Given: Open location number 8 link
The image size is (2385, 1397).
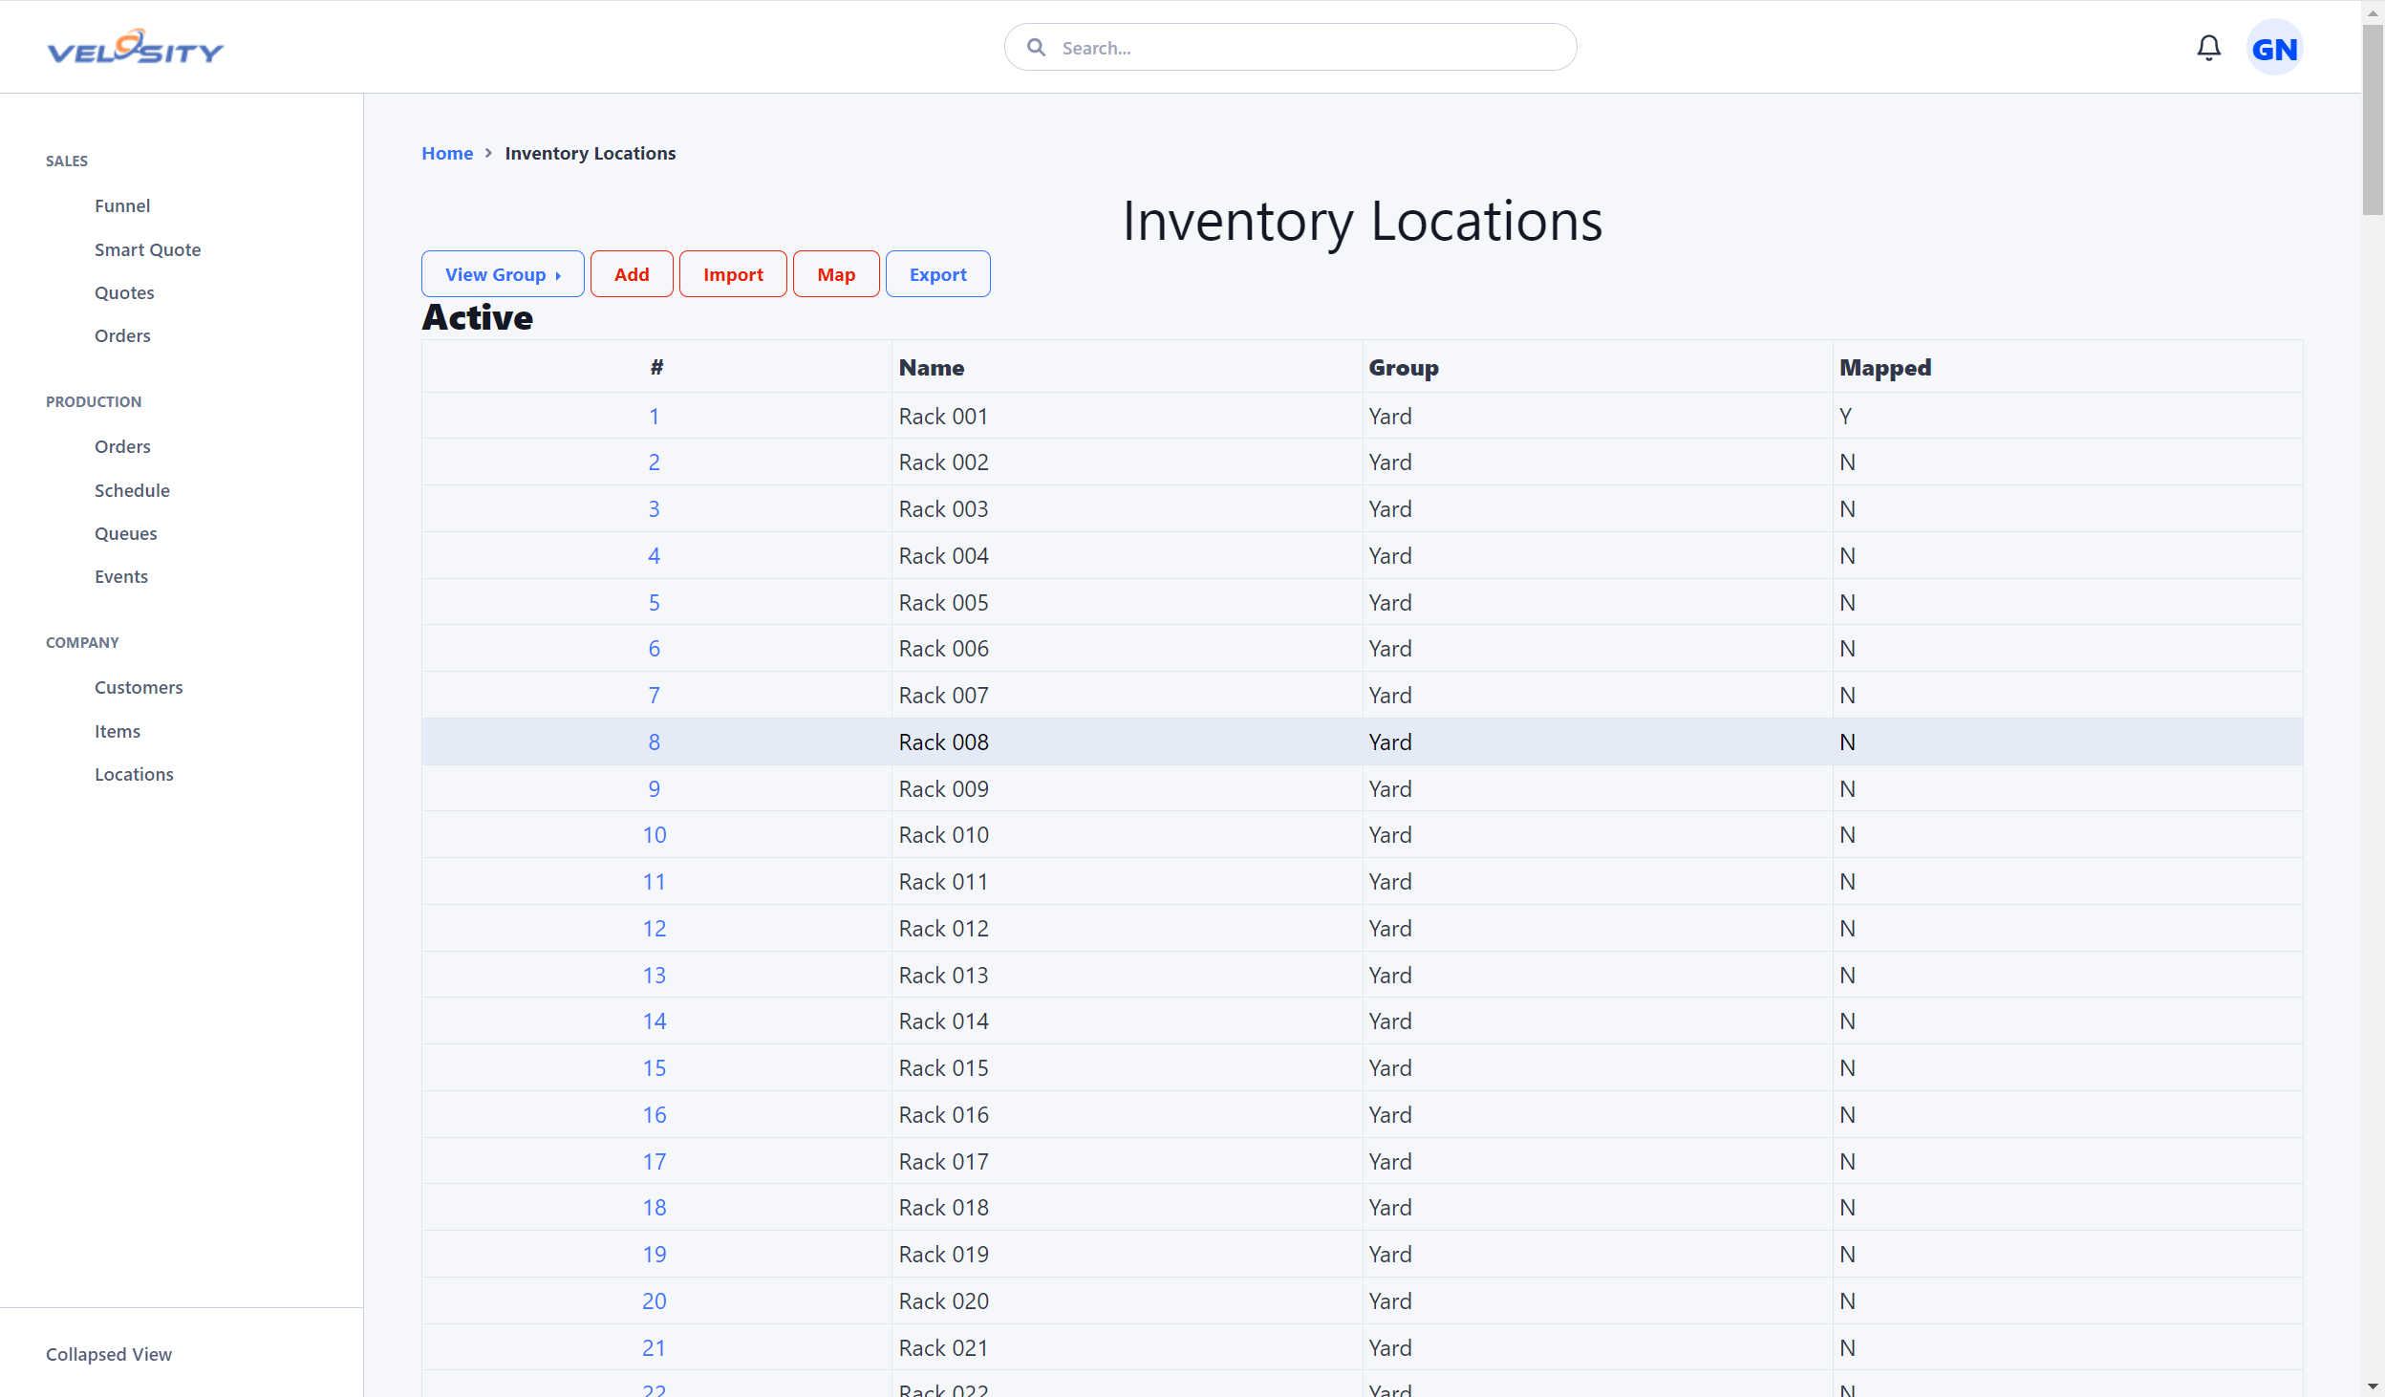Looking at the screenshot, I should (654, 741).
